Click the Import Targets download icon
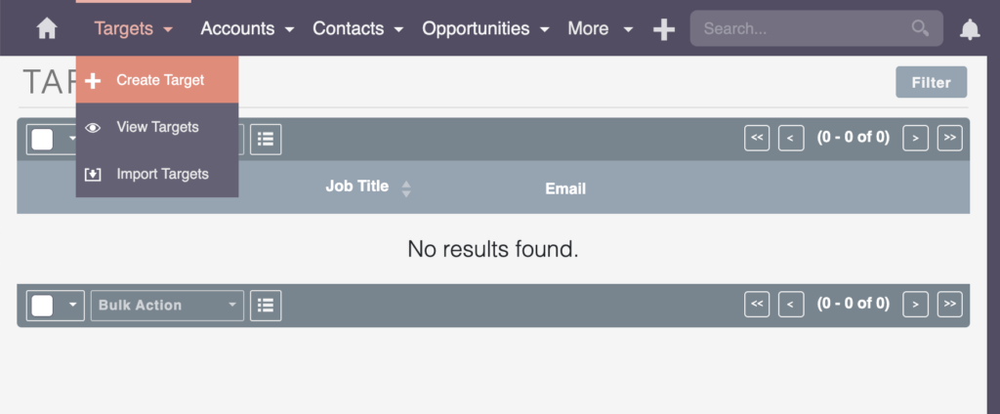1000x414 pixels. tap(93, 174)
